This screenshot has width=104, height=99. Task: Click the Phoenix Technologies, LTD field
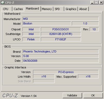point(61,51)
